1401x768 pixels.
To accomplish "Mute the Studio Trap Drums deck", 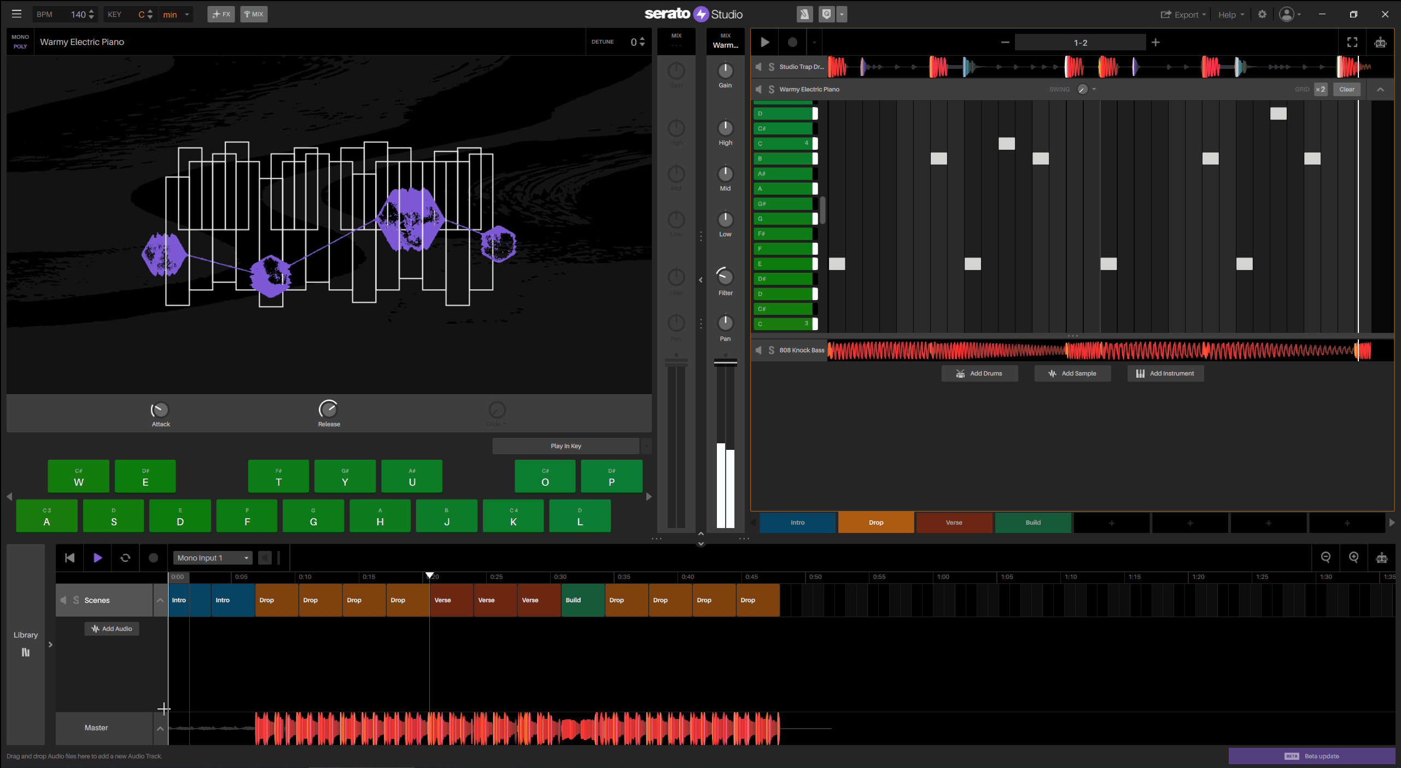I will [758, 67].
